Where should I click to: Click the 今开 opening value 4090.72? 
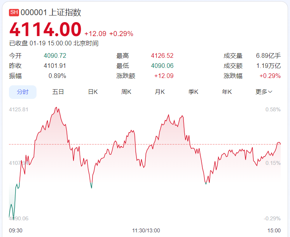(x=55, y=55)
